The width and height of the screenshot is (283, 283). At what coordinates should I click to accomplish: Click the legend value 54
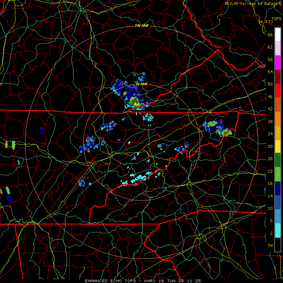pos(270,72)
